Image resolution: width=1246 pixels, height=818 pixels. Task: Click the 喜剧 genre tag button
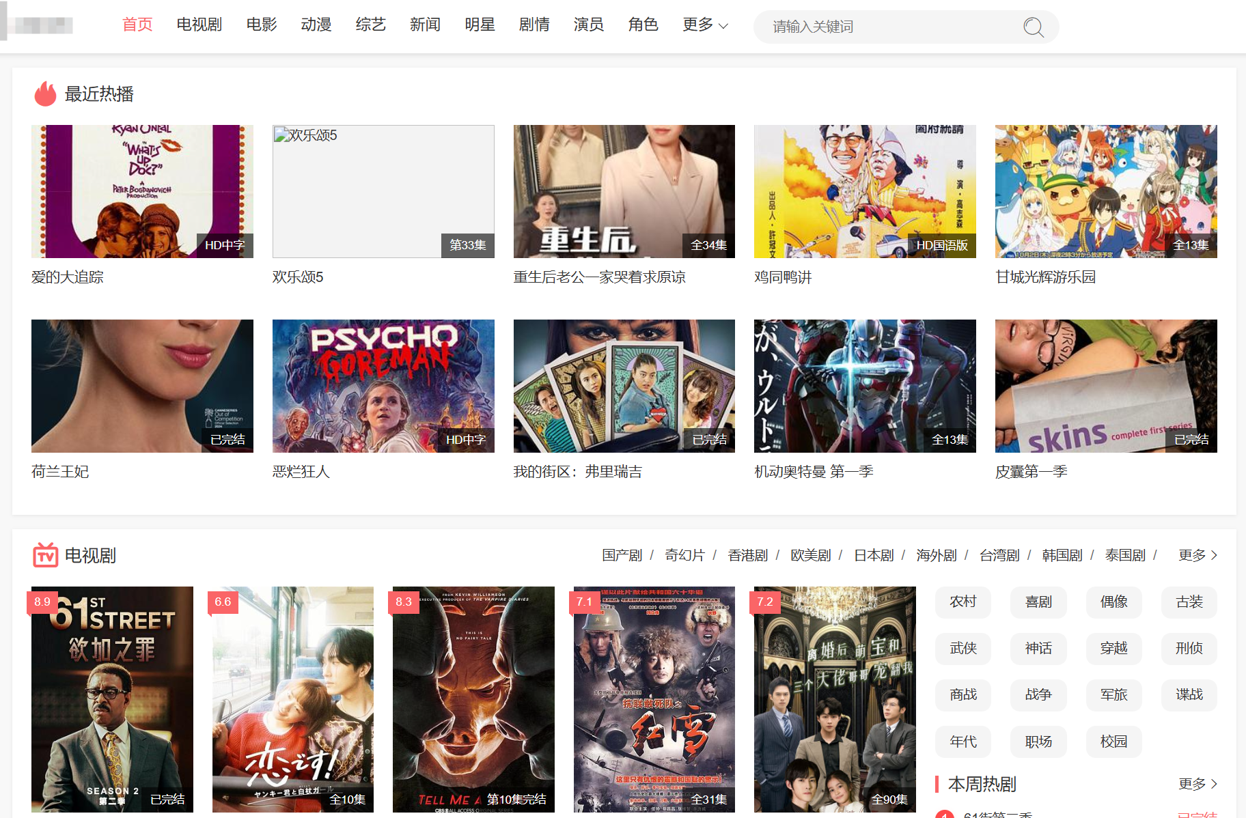[x=1038, y=602]
